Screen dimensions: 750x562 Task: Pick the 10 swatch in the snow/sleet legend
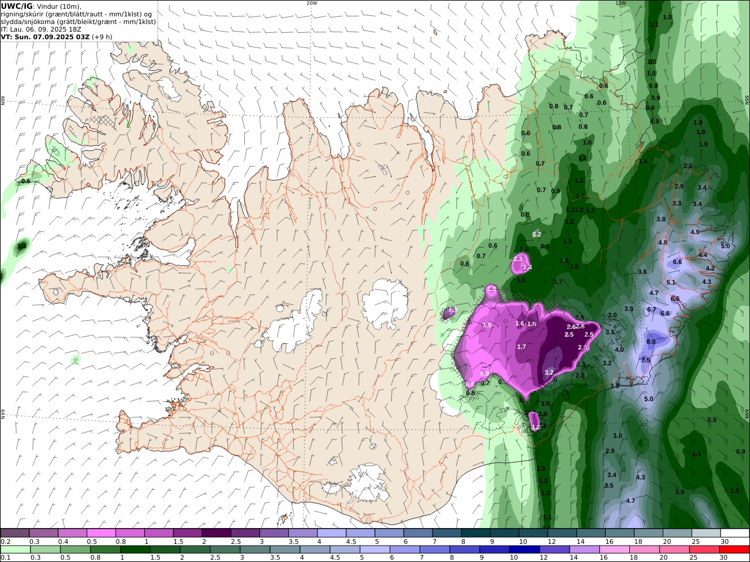tap(533, 533)
